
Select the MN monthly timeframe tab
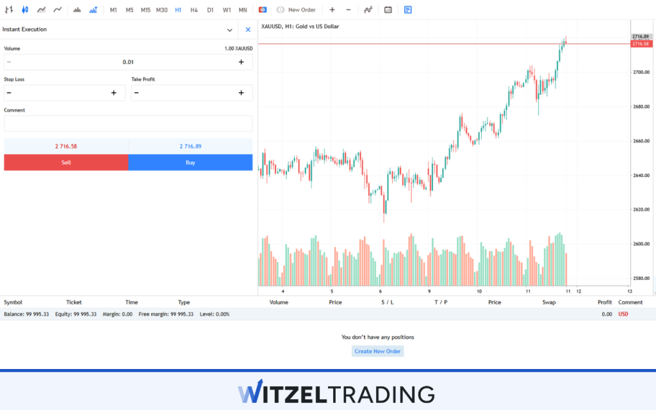point(243,10)
